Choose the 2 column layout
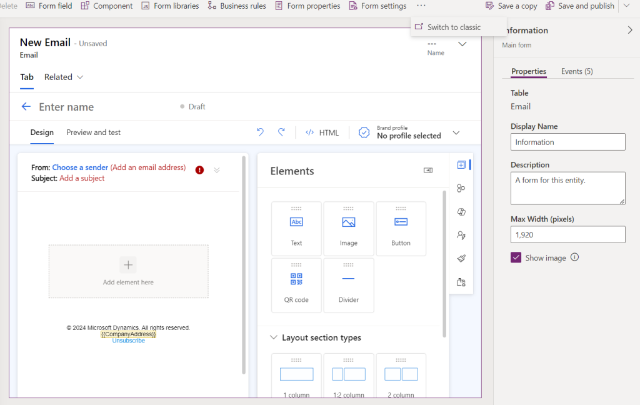The height and width of the screenshot is (405, 640). click(x=401, y=376)
